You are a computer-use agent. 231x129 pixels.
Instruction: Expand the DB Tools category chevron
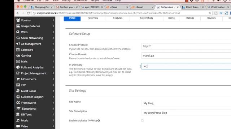pyautogui.click(x=53, y=114)
